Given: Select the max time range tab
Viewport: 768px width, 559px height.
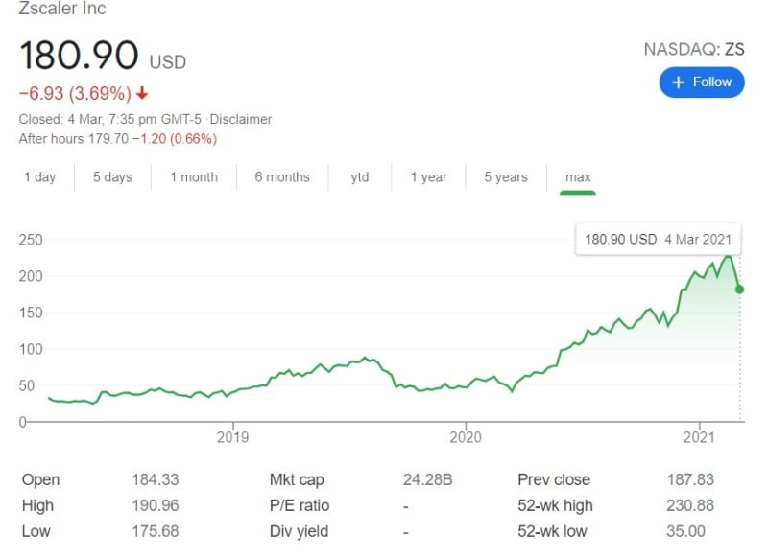Looking at the screenshot, I should [x=576, y=176].
